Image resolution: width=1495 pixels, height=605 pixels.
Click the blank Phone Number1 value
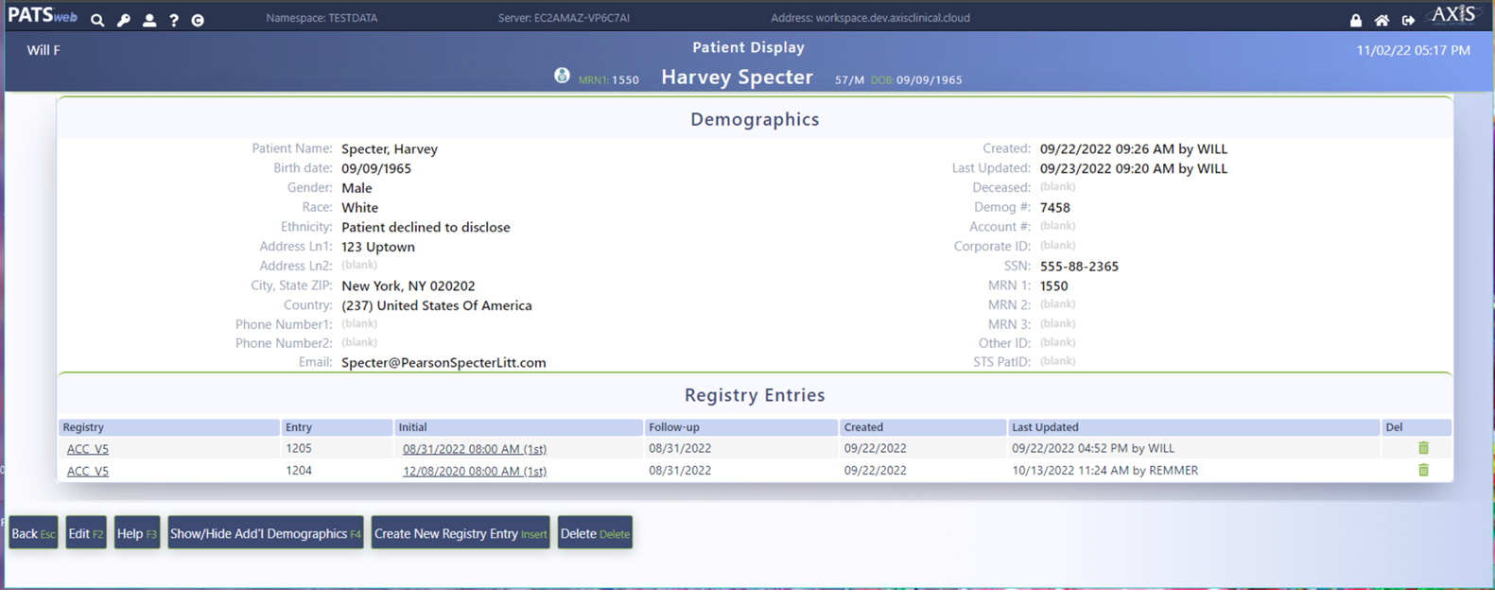point(359,324)
